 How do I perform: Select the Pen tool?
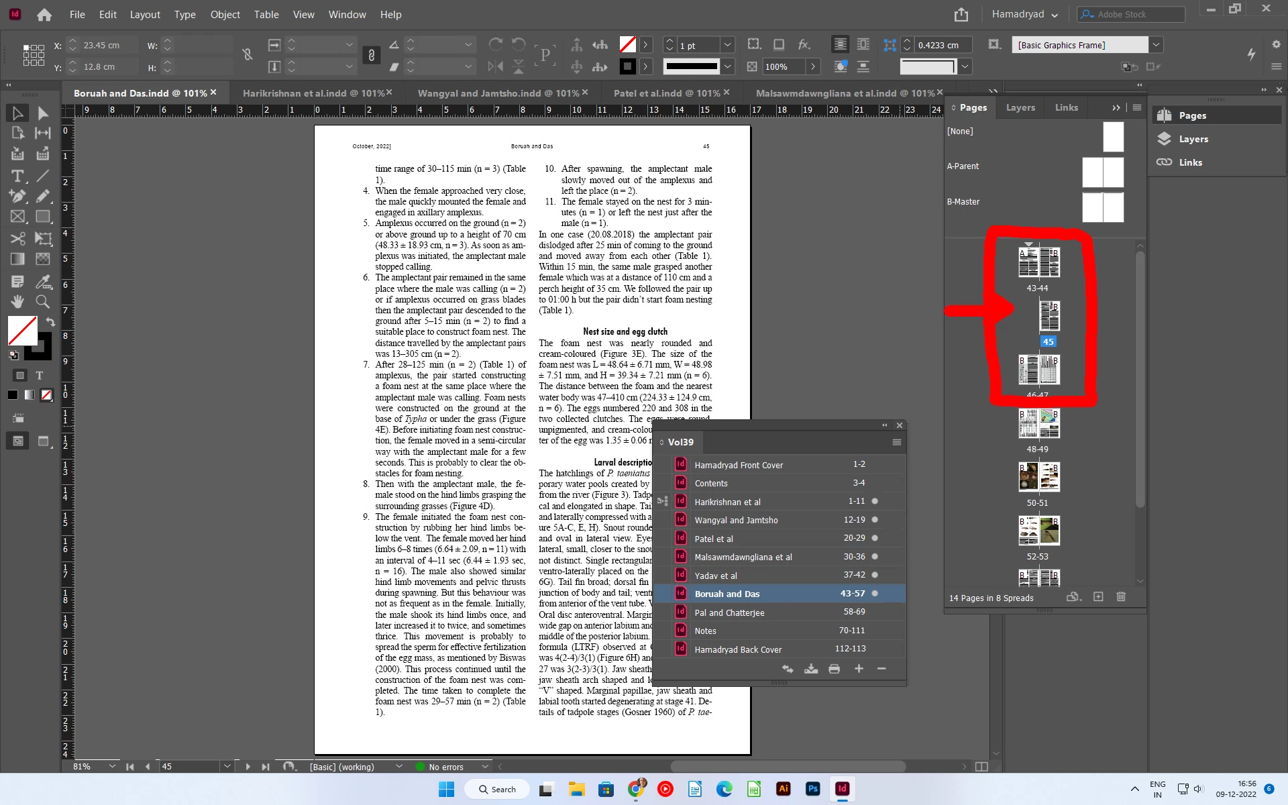tap(17, 196)
